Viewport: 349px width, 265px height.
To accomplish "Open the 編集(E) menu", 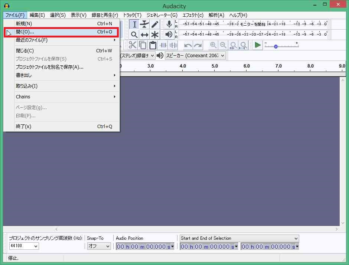I will click(37, 15).
